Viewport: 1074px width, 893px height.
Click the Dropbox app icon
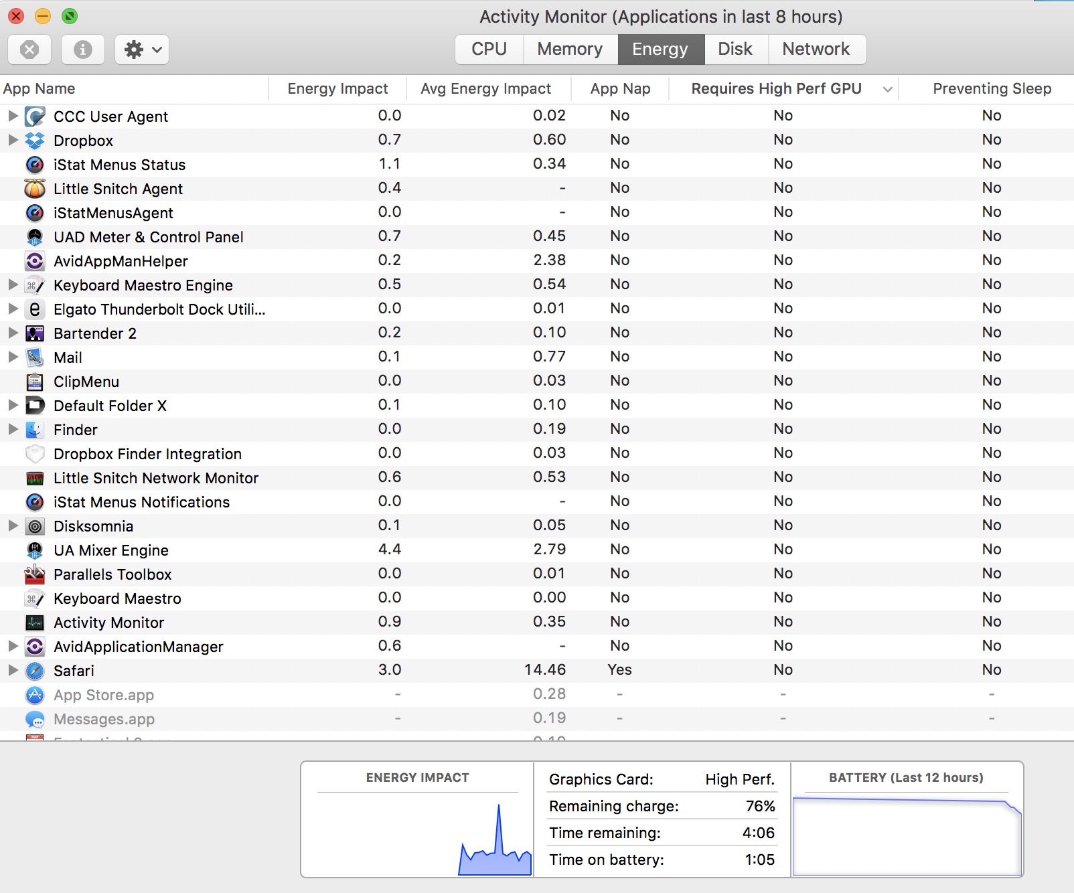pos(35,141)
